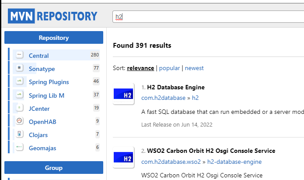Sort results by popular
This screenshot has height=180, width=304.
click(x=169, y=68)
